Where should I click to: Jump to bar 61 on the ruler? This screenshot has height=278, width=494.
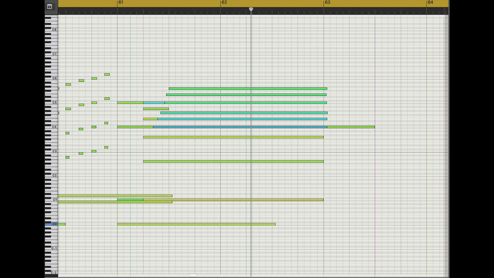(x=121, y=3)
